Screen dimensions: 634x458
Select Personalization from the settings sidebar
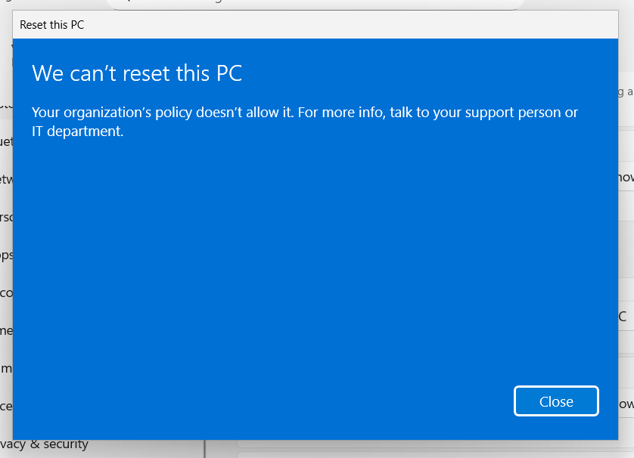coord(6,217)
